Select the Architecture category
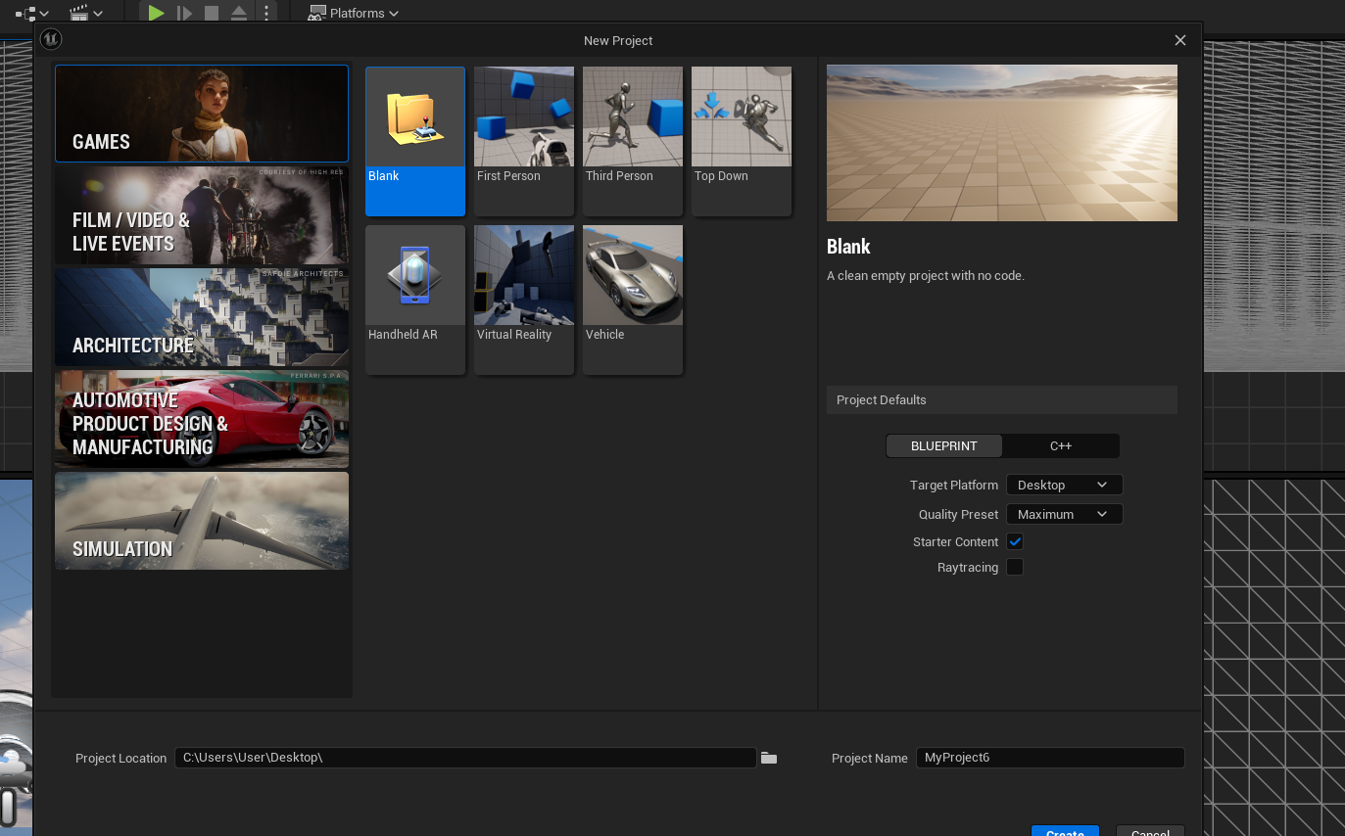The image size is (1345, 836). point(202,317)
